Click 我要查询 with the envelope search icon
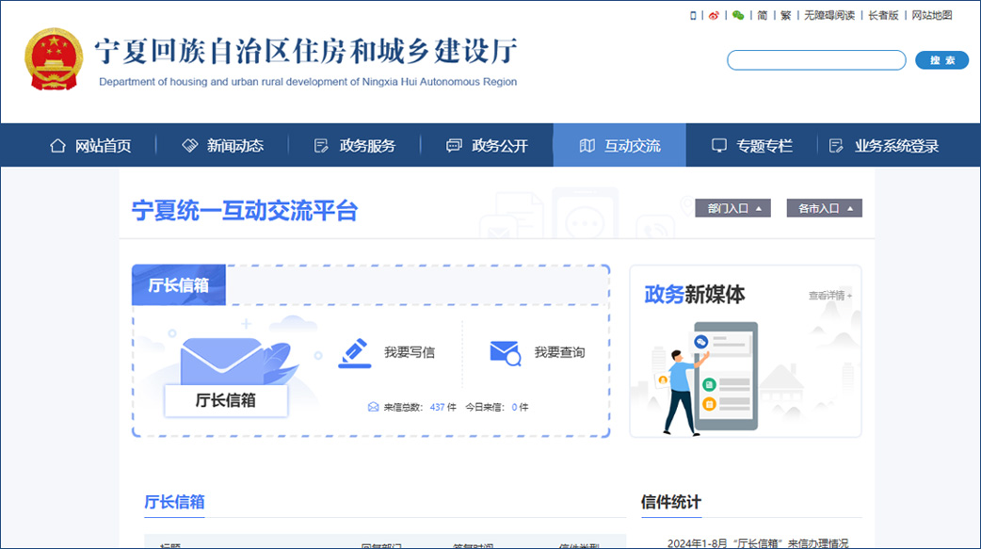Image resolution: width=981 pixels, height=549 pixels. point(537,352)
